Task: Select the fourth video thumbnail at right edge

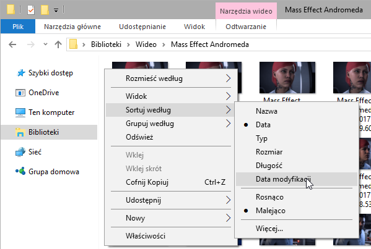Action: [352, 78]
